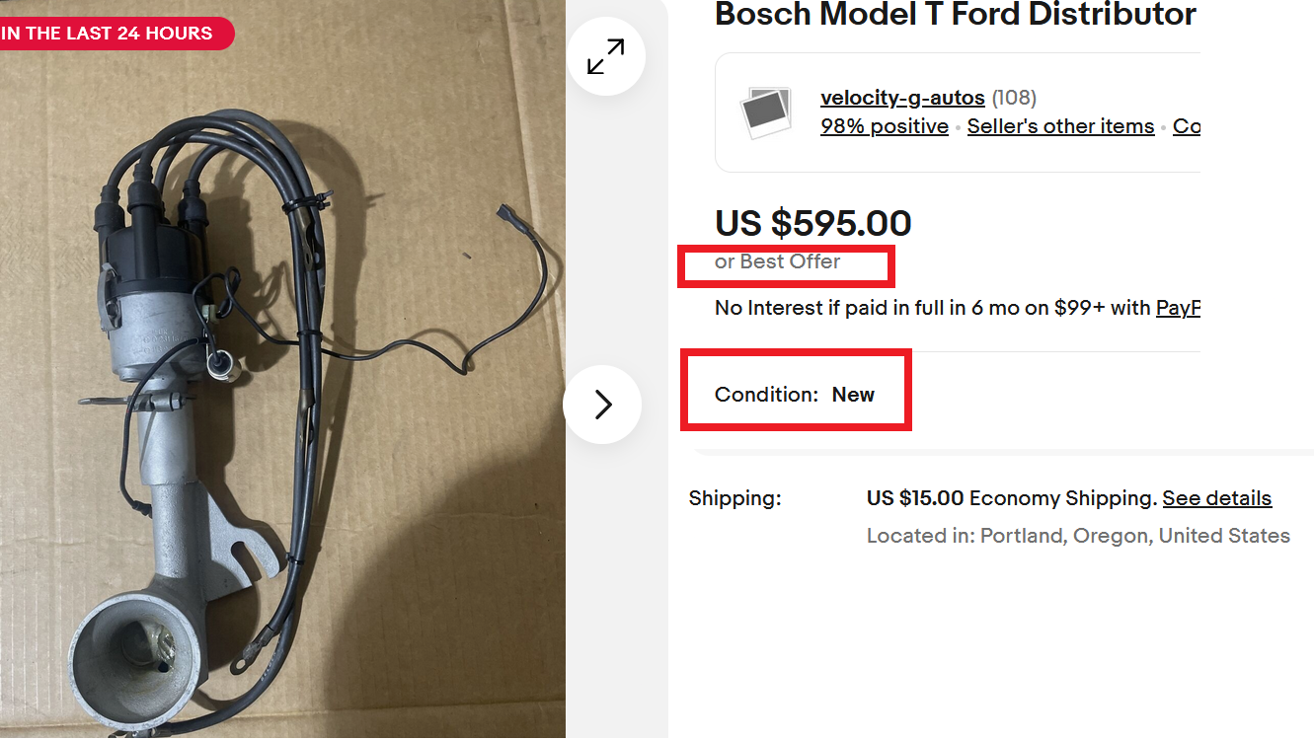Show the next product photo
The image size is (1314, 741).
(603, 405)
